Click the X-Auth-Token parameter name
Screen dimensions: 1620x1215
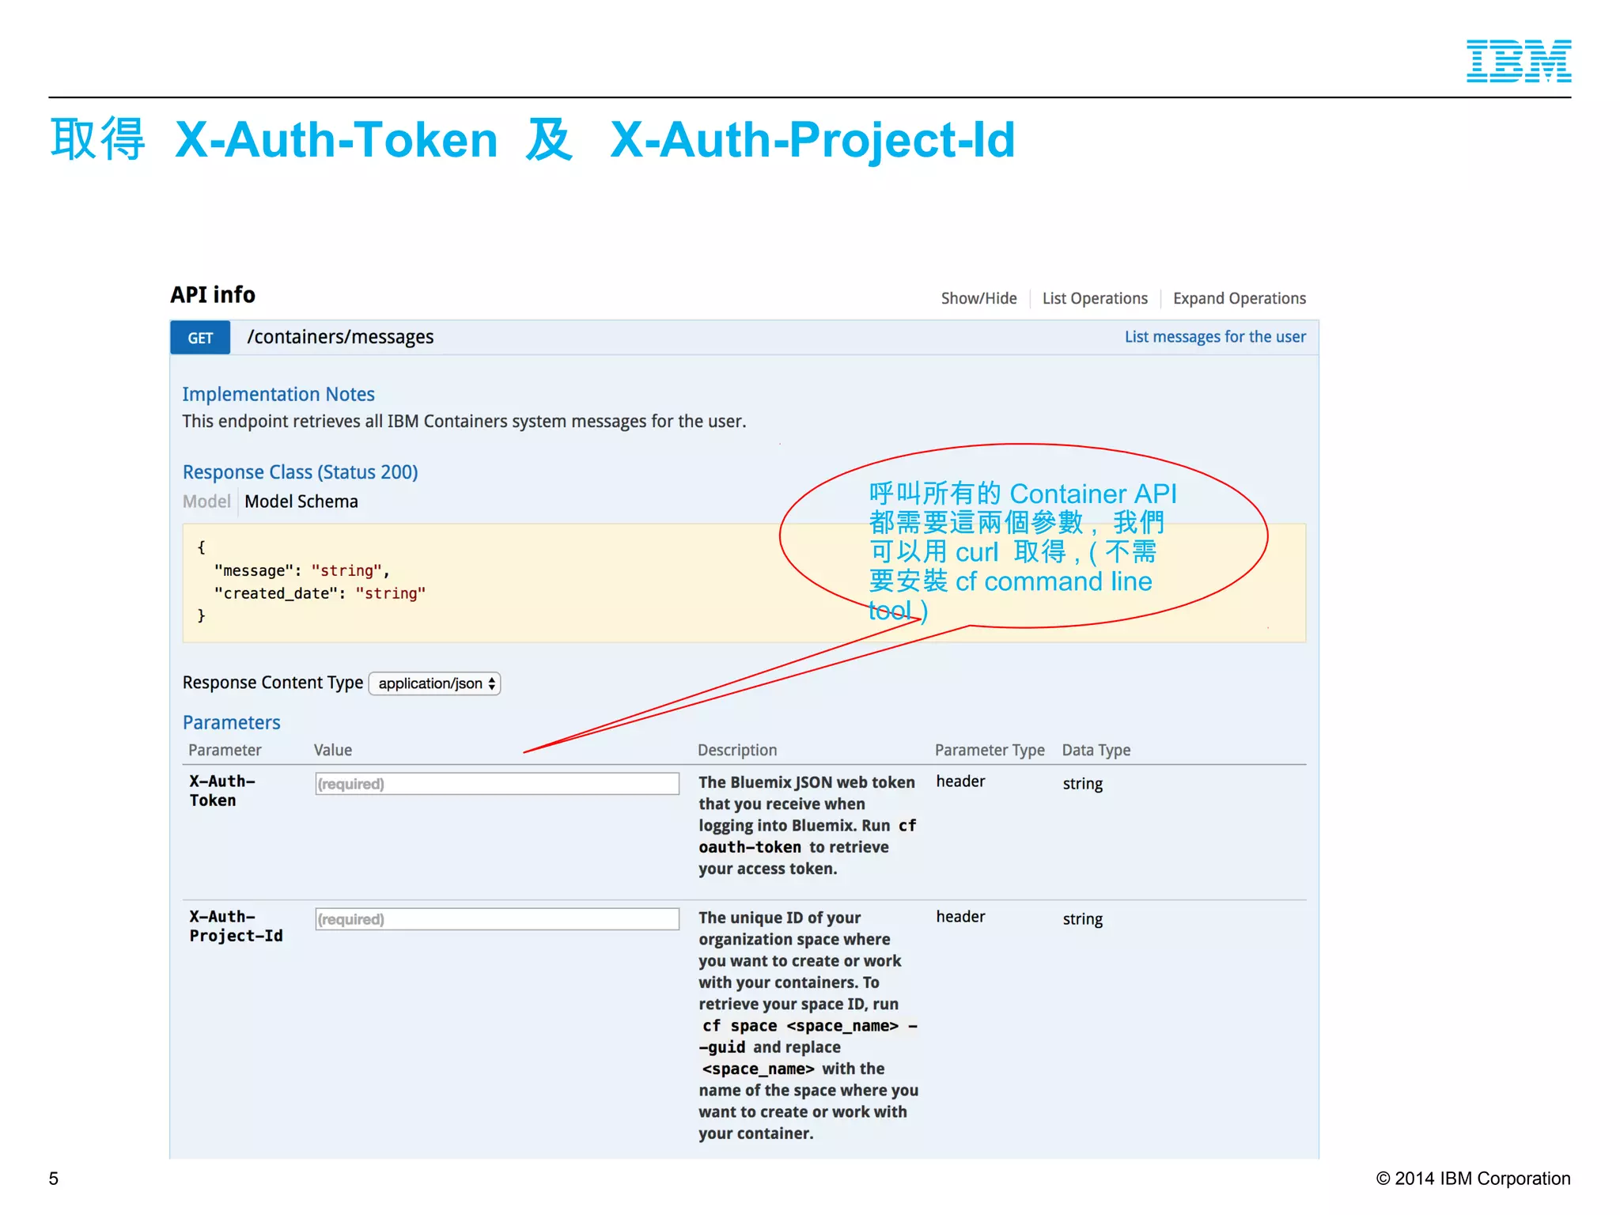(x=222, y=791)
